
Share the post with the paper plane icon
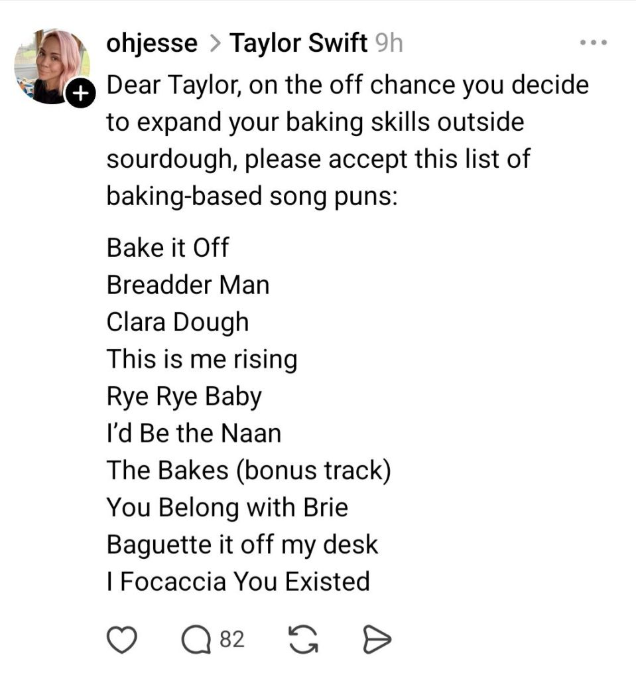tap(377, 640)
